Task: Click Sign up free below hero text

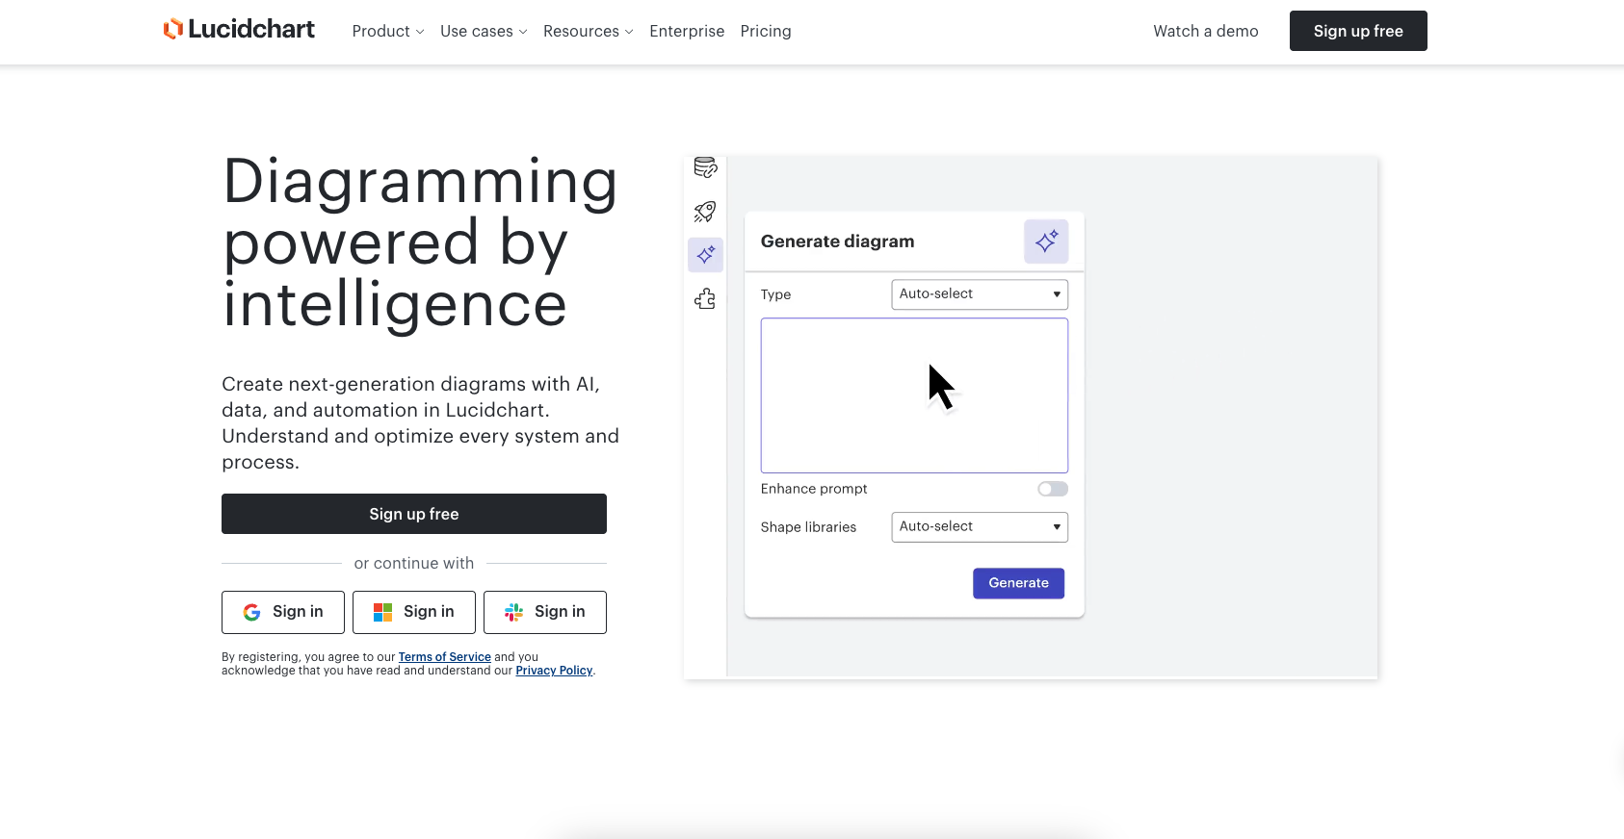Action: [x=414, y=514]
